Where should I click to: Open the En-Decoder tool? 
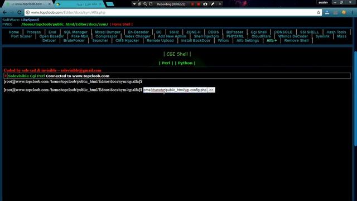click(x=138, y=32)
